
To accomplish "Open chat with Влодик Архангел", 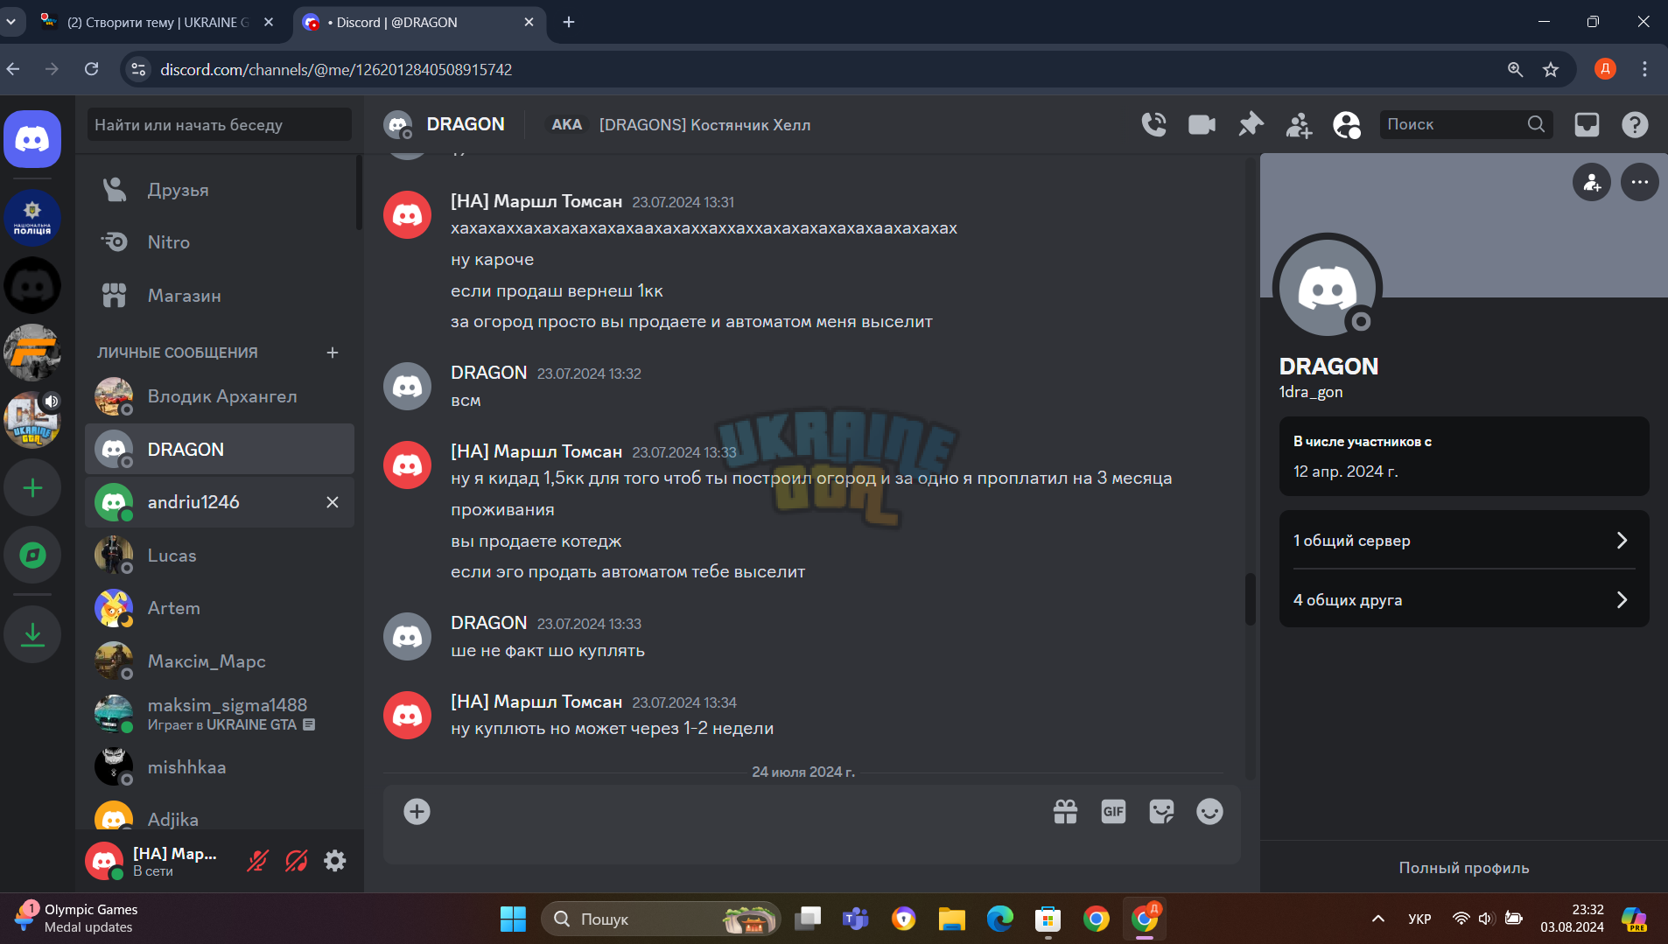I will click(x=220, y=396).
